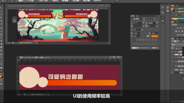Toggle Faux Italic in Character panel
Screen dimensions: 184x103
pyautogui.click(x=137, y=40)
